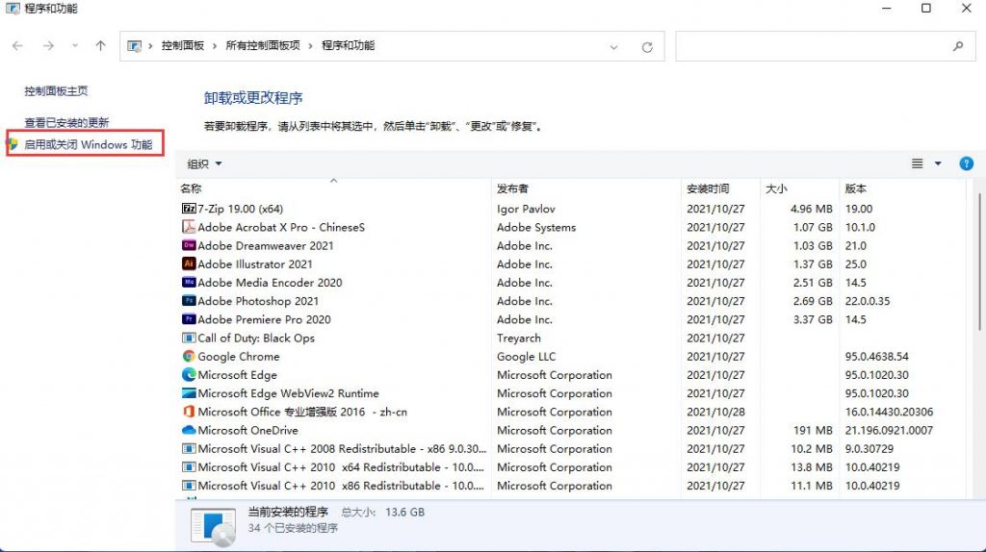This screenshot has width=986, height=552.
Task: Open the 组织 dropdown menu
Action: (x=204, y=163)
